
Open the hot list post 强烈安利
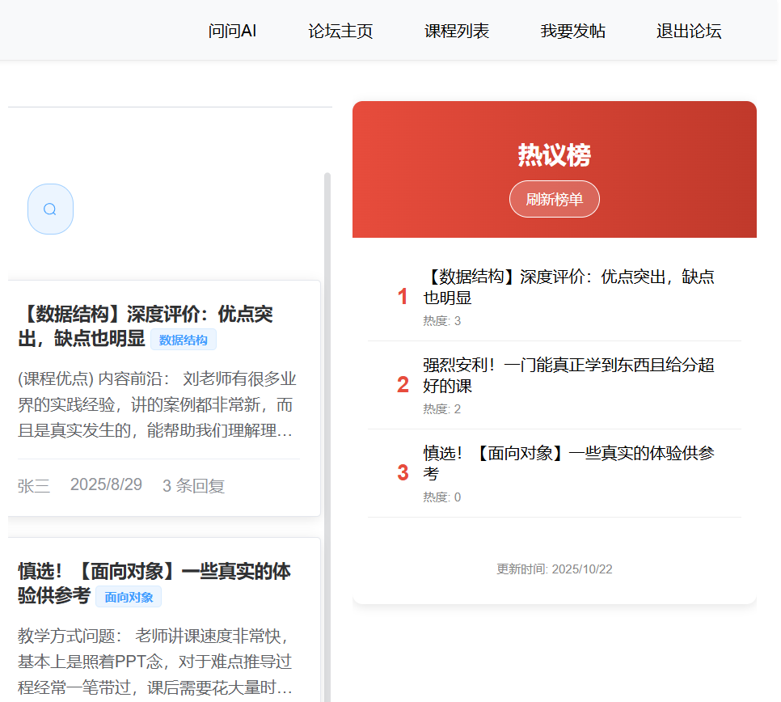point(568,375)
